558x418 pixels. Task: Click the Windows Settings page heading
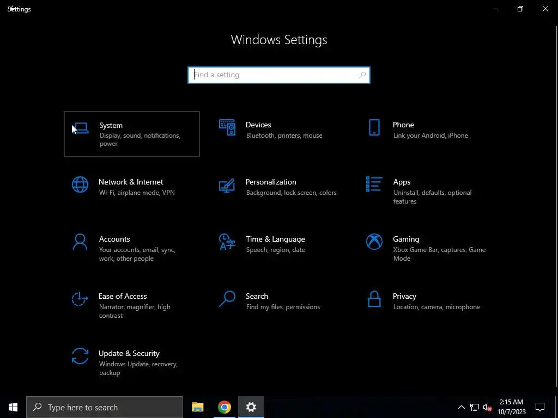click(278, 39)
